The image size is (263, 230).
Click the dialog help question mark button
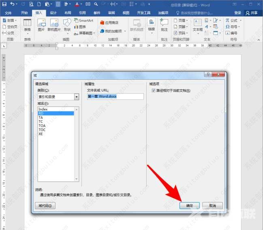pyautogui.click(x=208, y=74)
